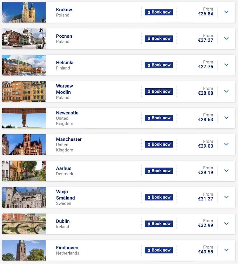Screen dimensions: 238x264
Task: Open the Eindhoven church tower image
Action: click(x=24, y=250)
